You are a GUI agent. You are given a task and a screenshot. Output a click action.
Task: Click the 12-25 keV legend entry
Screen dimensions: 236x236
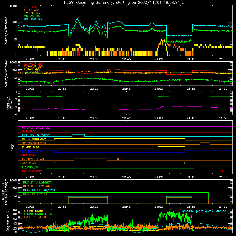pos(32,13)
